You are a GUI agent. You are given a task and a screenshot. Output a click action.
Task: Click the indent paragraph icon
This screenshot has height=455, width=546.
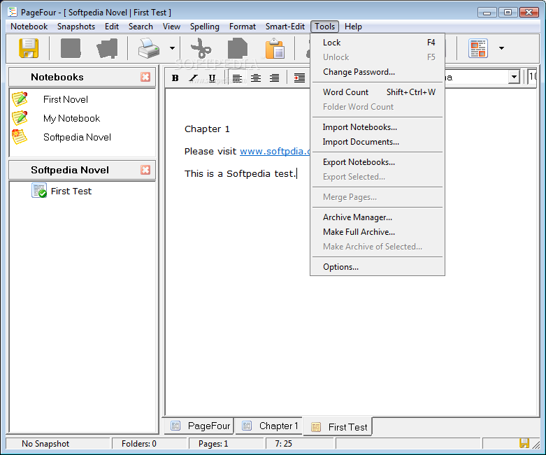click(x=299, y=78)
